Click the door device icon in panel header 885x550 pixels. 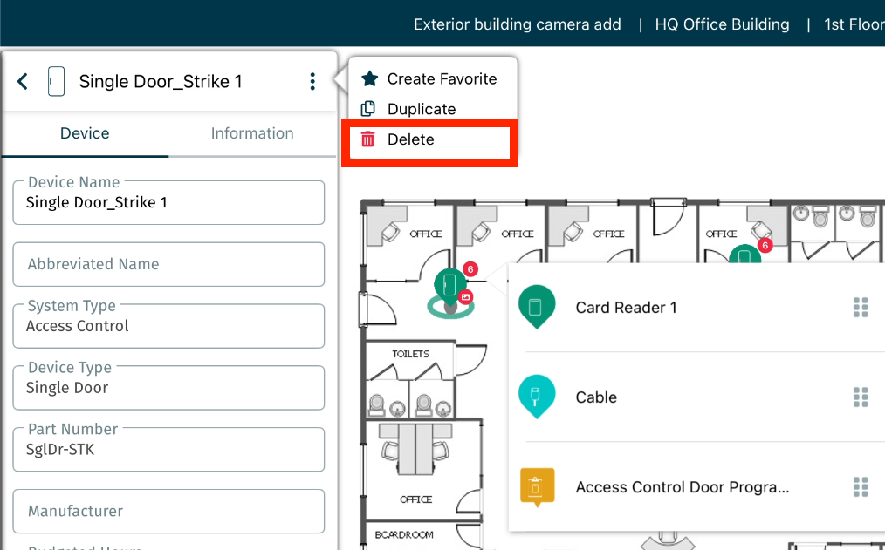click(56, 81)
